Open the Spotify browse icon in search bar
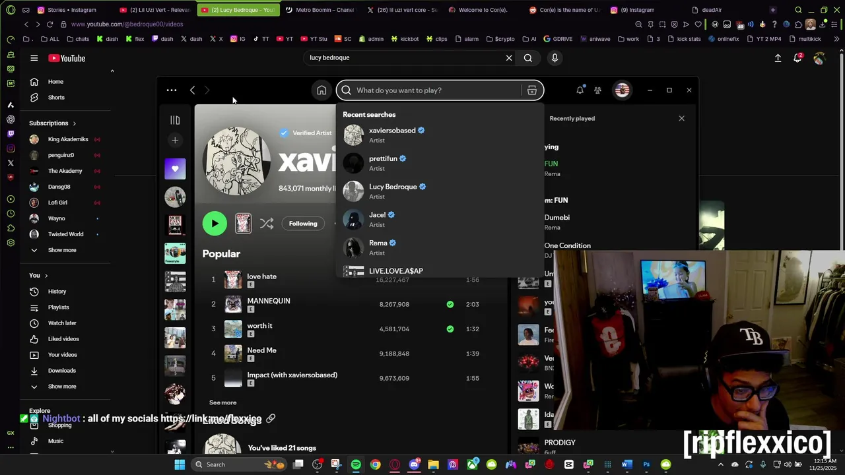Screen dimensions: 845x475 (531, 90)
